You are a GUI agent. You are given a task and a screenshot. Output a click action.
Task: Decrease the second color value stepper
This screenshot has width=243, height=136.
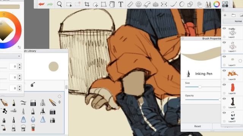[x=20, y=79]
